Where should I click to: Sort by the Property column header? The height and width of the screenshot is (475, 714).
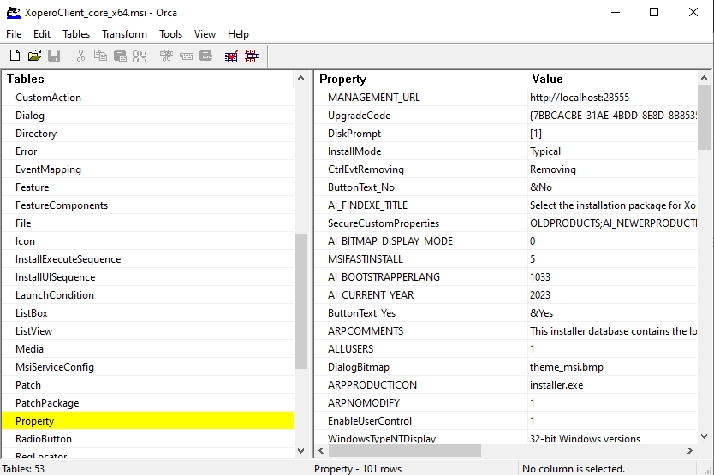(419, 79)
